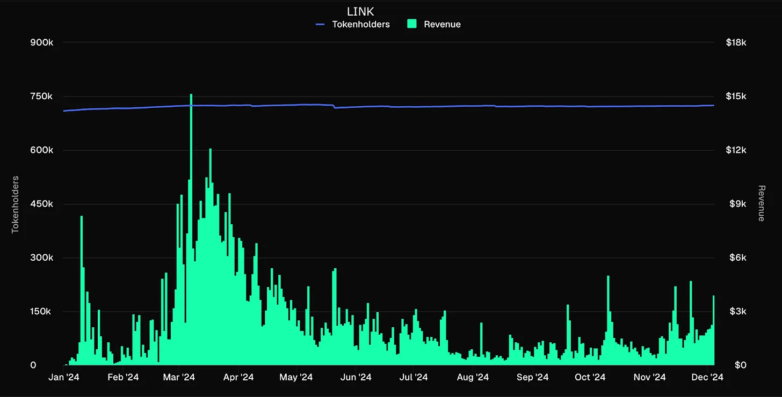Click the Feb '24 x-axis label
Image resolution: width=782 pixels, height=397 pixels.
tap(123, 378)
